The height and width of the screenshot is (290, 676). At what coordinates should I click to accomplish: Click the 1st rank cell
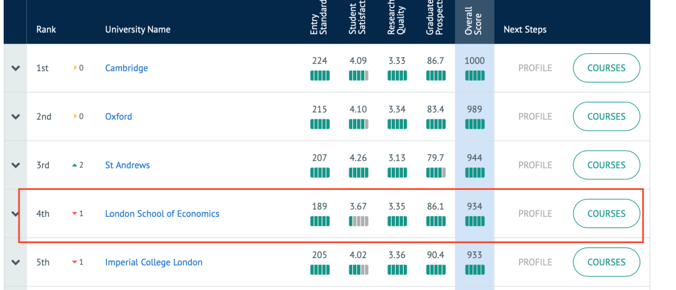click(x=43, y=68)
